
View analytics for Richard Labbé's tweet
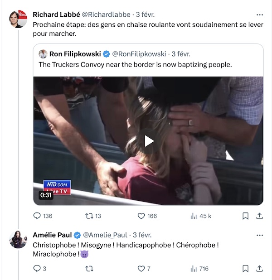pos(194,216)
